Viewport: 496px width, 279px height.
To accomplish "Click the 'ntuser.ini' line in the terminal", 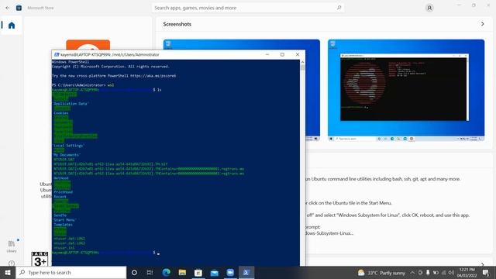I will (64, 248).
